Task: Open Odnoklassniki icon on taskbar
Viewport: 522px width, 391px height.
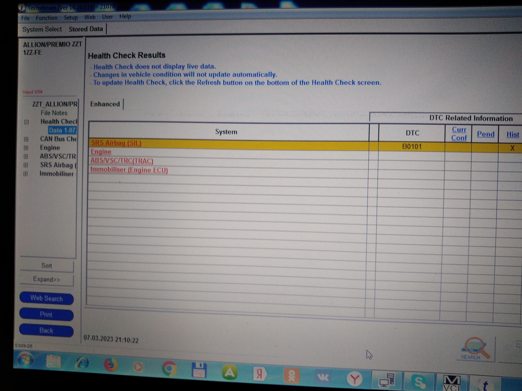Action: [x=291, y=376]
